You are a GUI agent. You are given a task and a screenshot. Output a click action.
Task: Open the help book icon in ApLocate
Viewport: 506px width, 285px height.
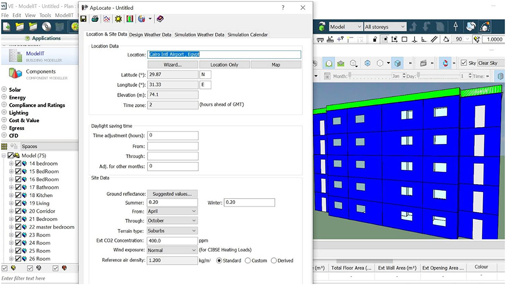160,19
